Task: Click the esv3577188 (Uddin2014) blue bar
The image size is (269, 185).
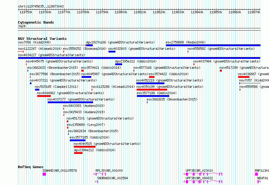Action: pos(153,96)
